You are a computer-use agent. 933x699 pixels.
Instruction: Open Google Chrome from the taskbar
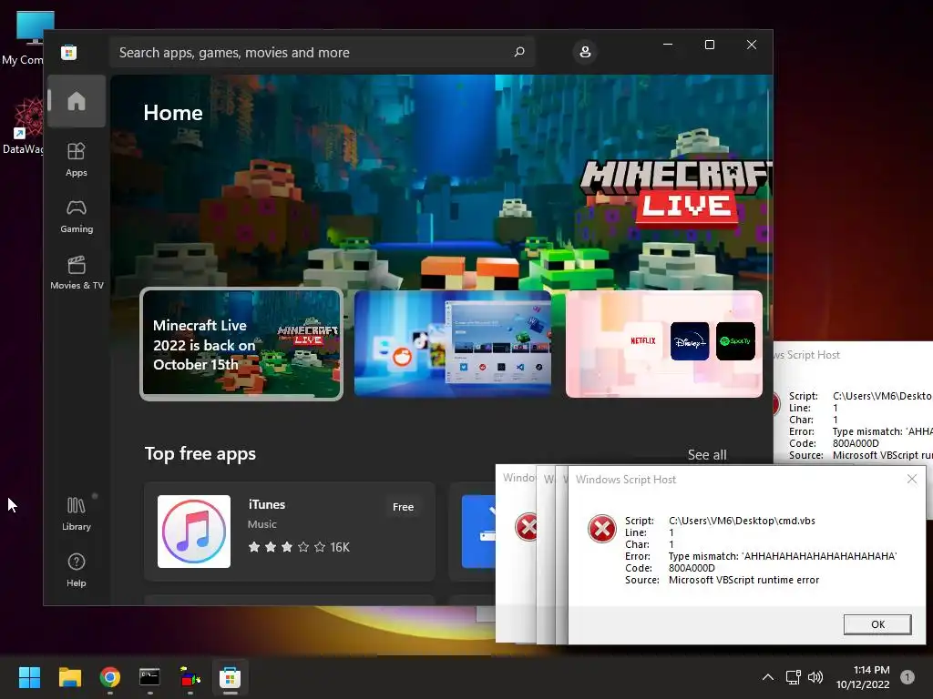tap(110, 677)
